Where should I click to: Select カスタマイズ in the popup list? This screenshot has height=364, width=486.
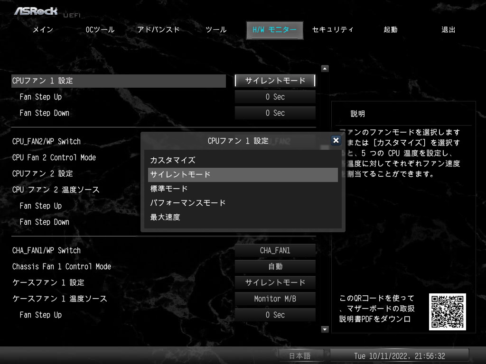coord(243,160)
